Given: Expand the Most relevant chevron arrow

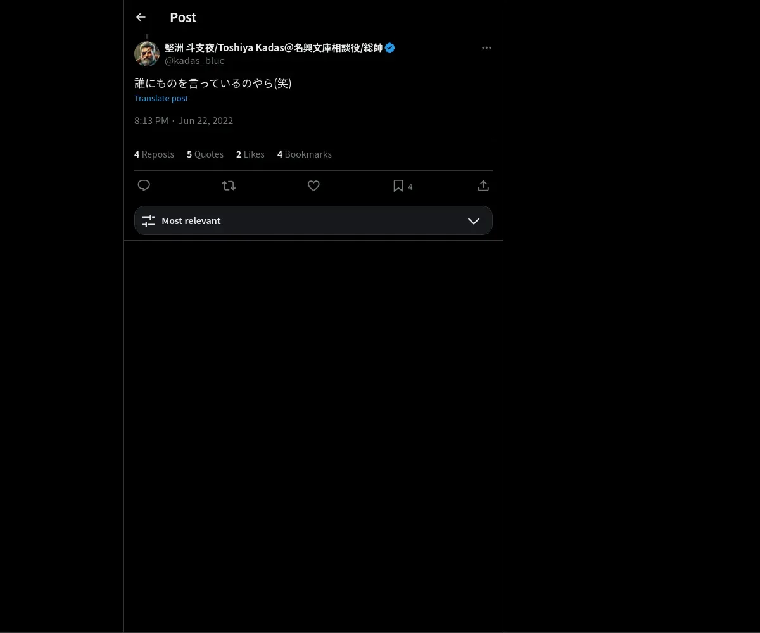Looking at the screenshot, I should tap(474, 221).
